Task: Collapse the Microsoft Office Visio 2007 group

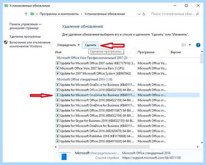Action: coord(92,58)
